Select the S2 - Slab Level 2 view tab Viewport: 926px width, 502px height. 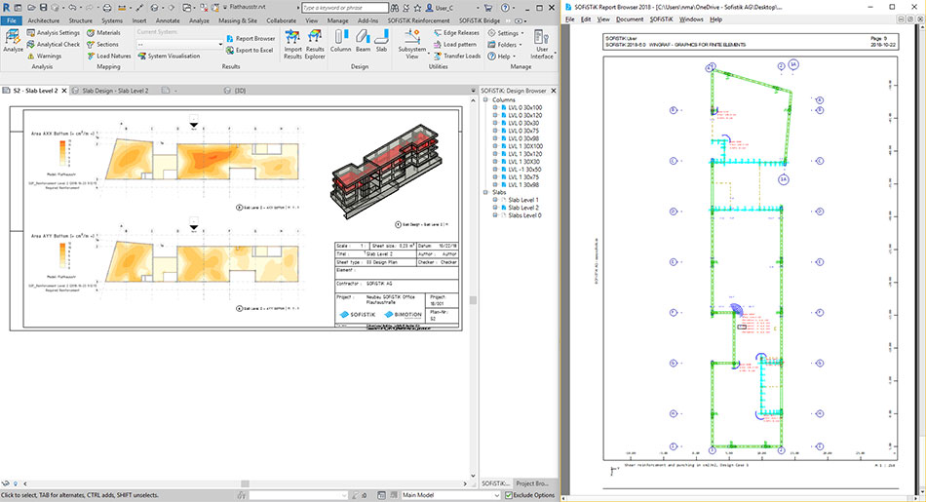click(35, 91)
